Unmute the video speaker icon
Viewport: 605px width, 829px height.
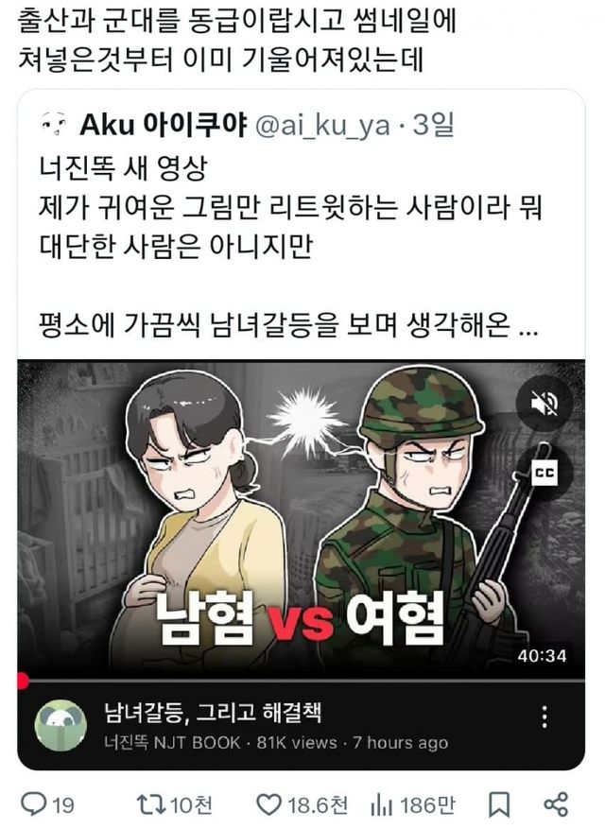coord(544,405)
